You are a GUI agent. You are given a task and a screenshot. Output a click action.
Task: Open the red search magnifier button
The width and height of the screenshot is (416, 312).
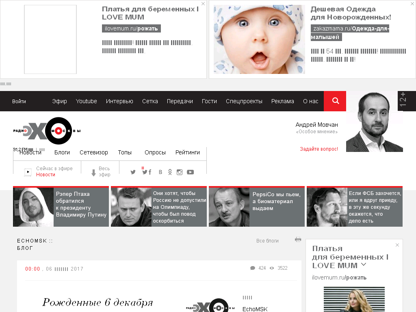point(335,101)
